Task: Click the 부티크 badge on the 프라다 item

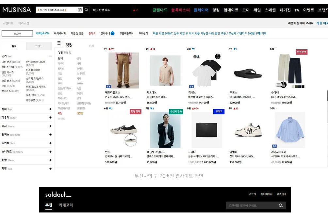Action: pos(219,111)
